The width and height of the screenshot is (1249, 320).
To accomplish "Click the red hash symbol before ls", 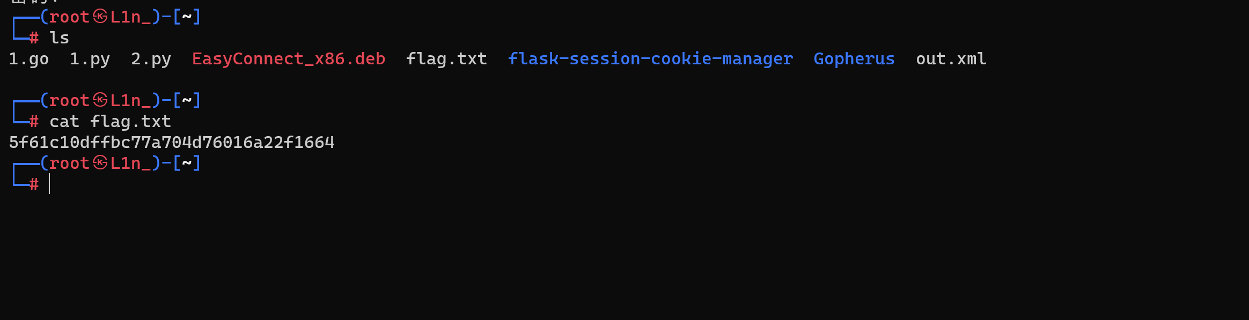I will coord(34,38).
